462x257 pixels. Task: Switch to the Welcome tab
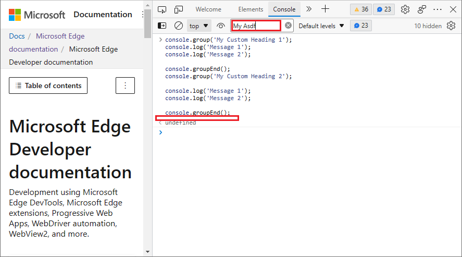(208, 9)
